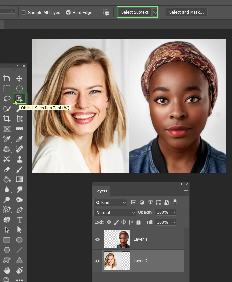Screen dimensions: 232x282
Task: Select the Rectangular Marquee tool
Action: [x=7, y=88]
